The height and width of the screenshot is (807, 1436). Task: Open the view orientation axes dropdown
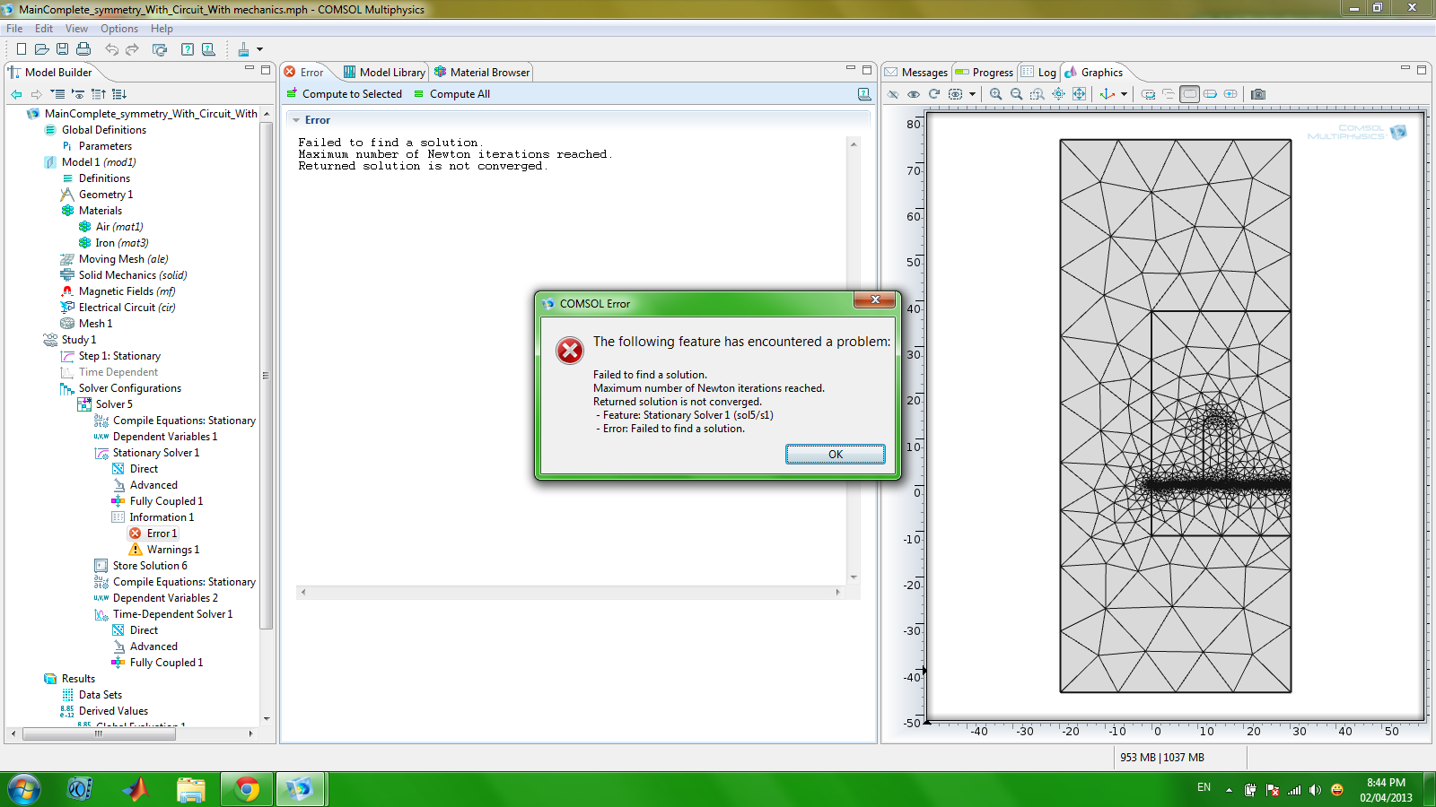point(1124,94)
